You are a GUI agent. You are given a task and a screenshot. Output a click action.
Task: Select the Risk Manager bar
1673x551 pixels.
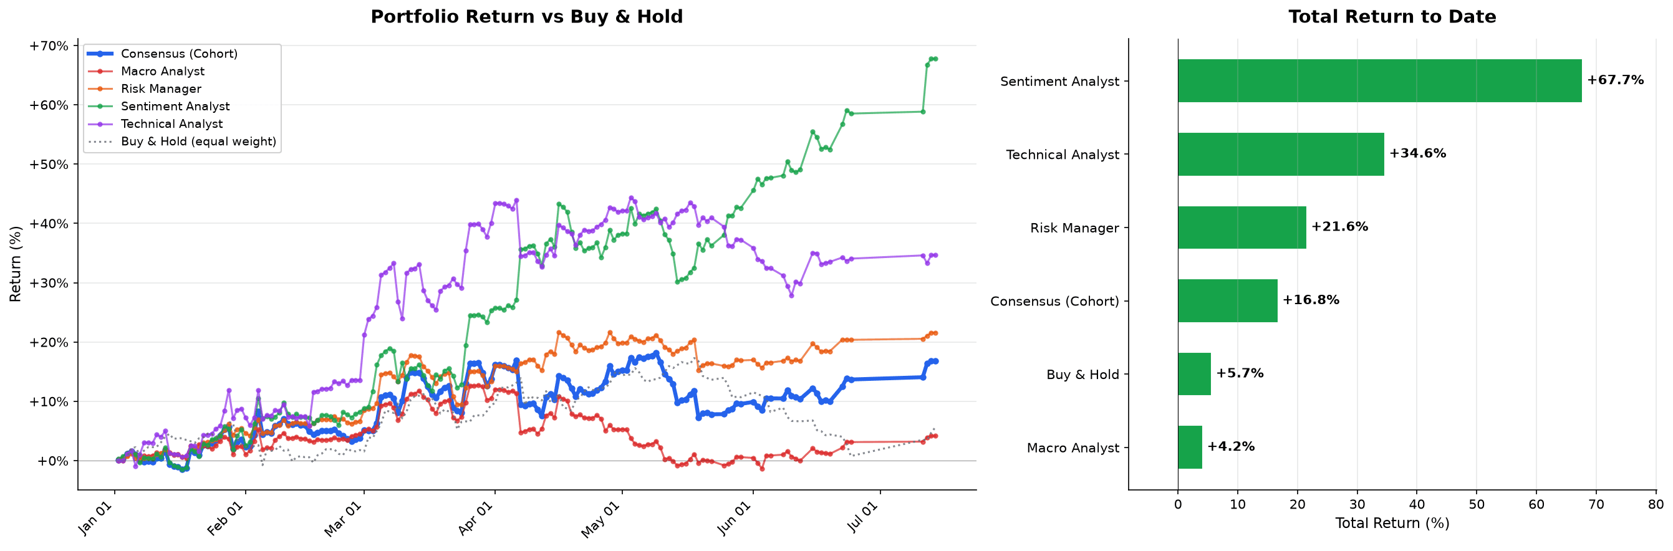(1241, 228)
